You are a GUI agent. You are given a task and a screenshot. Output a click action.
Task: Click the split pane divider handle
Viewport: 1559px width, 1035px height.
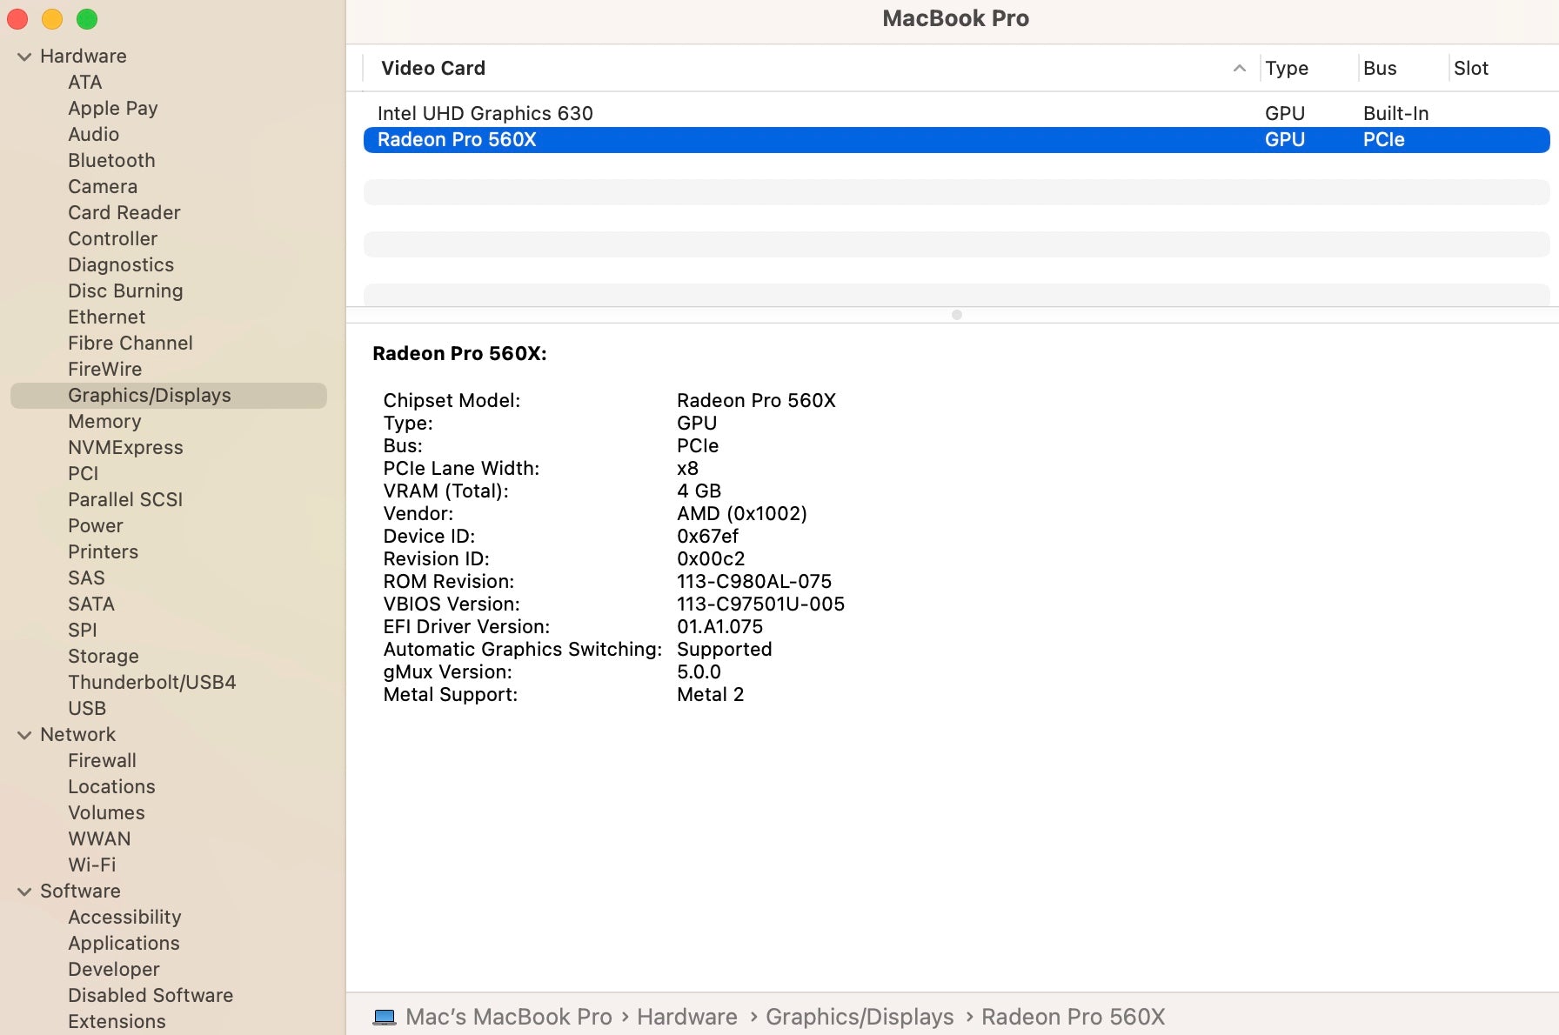coord(956,315)
